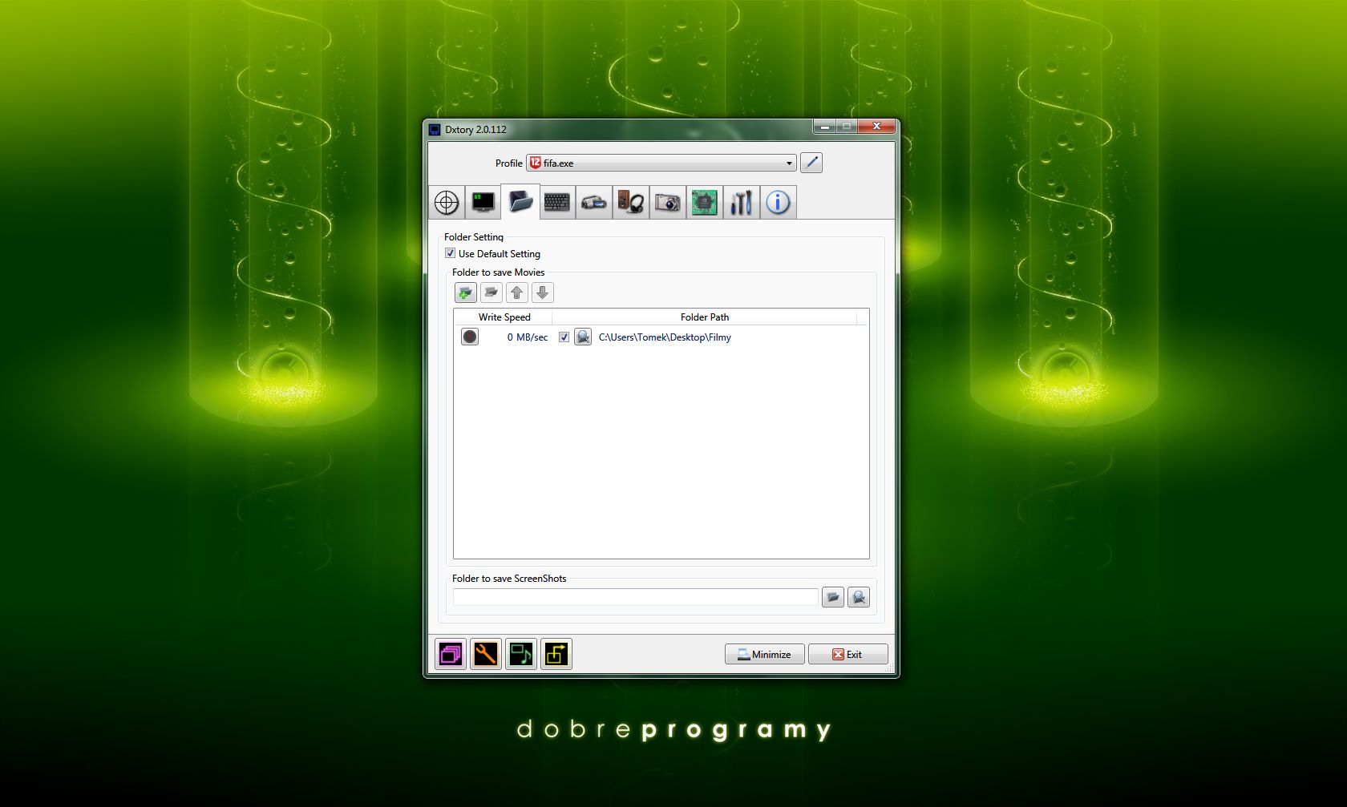1347x807 pixels.
Task: Open the green circuit chip tab
Action: [x=704, y=202]
